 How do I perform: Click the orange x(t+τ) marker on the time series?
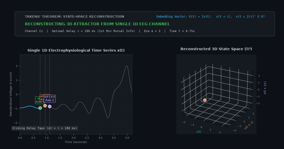(x=45, y=106)
